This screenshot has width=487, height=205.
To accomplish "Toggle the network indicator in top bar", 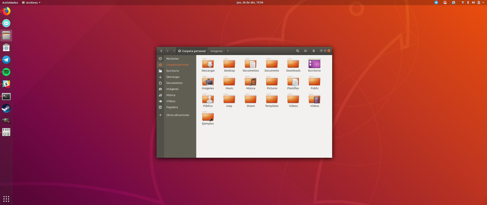I will [x=462, y=2].
